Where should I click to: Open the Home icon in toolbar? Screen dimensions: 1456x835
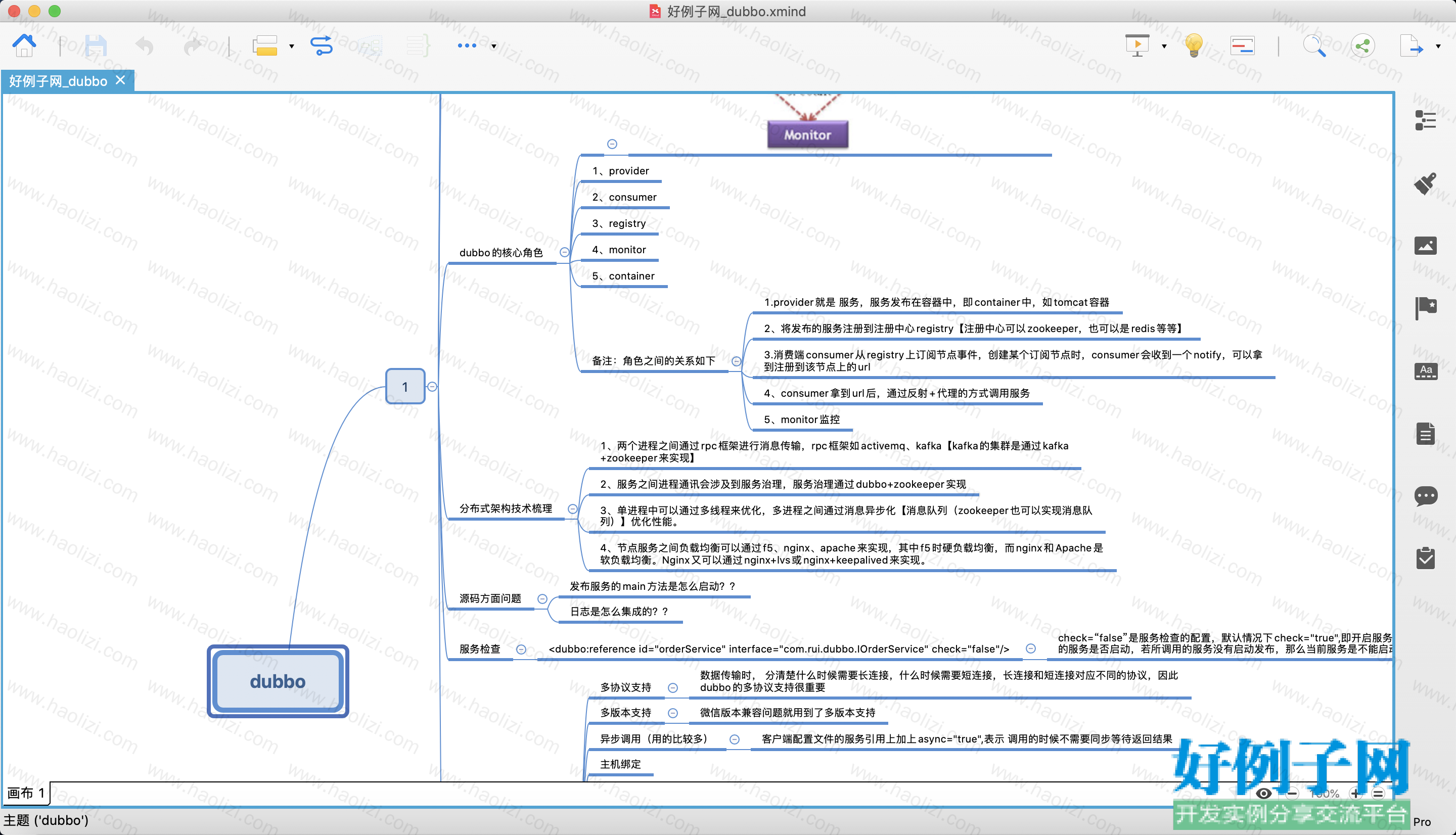pos(24,44)
